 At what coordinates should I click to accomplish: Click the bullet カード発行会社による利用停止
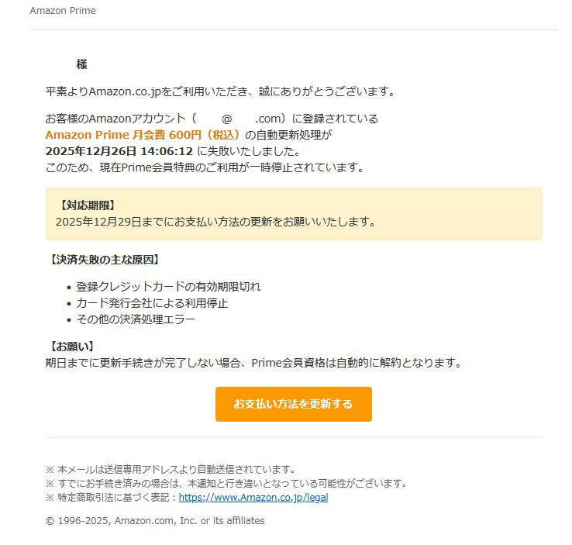152,303
